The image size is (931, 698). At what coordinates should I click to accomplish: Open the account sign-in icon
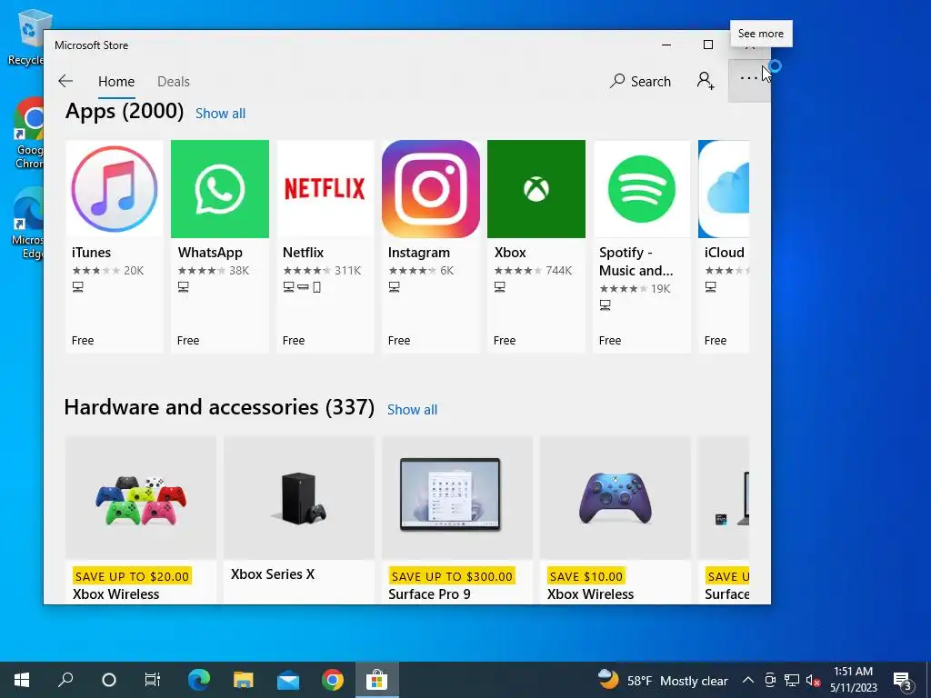coord(706,81)
